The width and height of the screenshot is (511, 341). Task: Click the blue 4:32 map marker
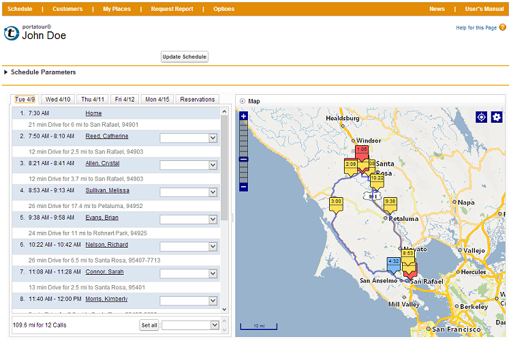click(x=393, y=261)
